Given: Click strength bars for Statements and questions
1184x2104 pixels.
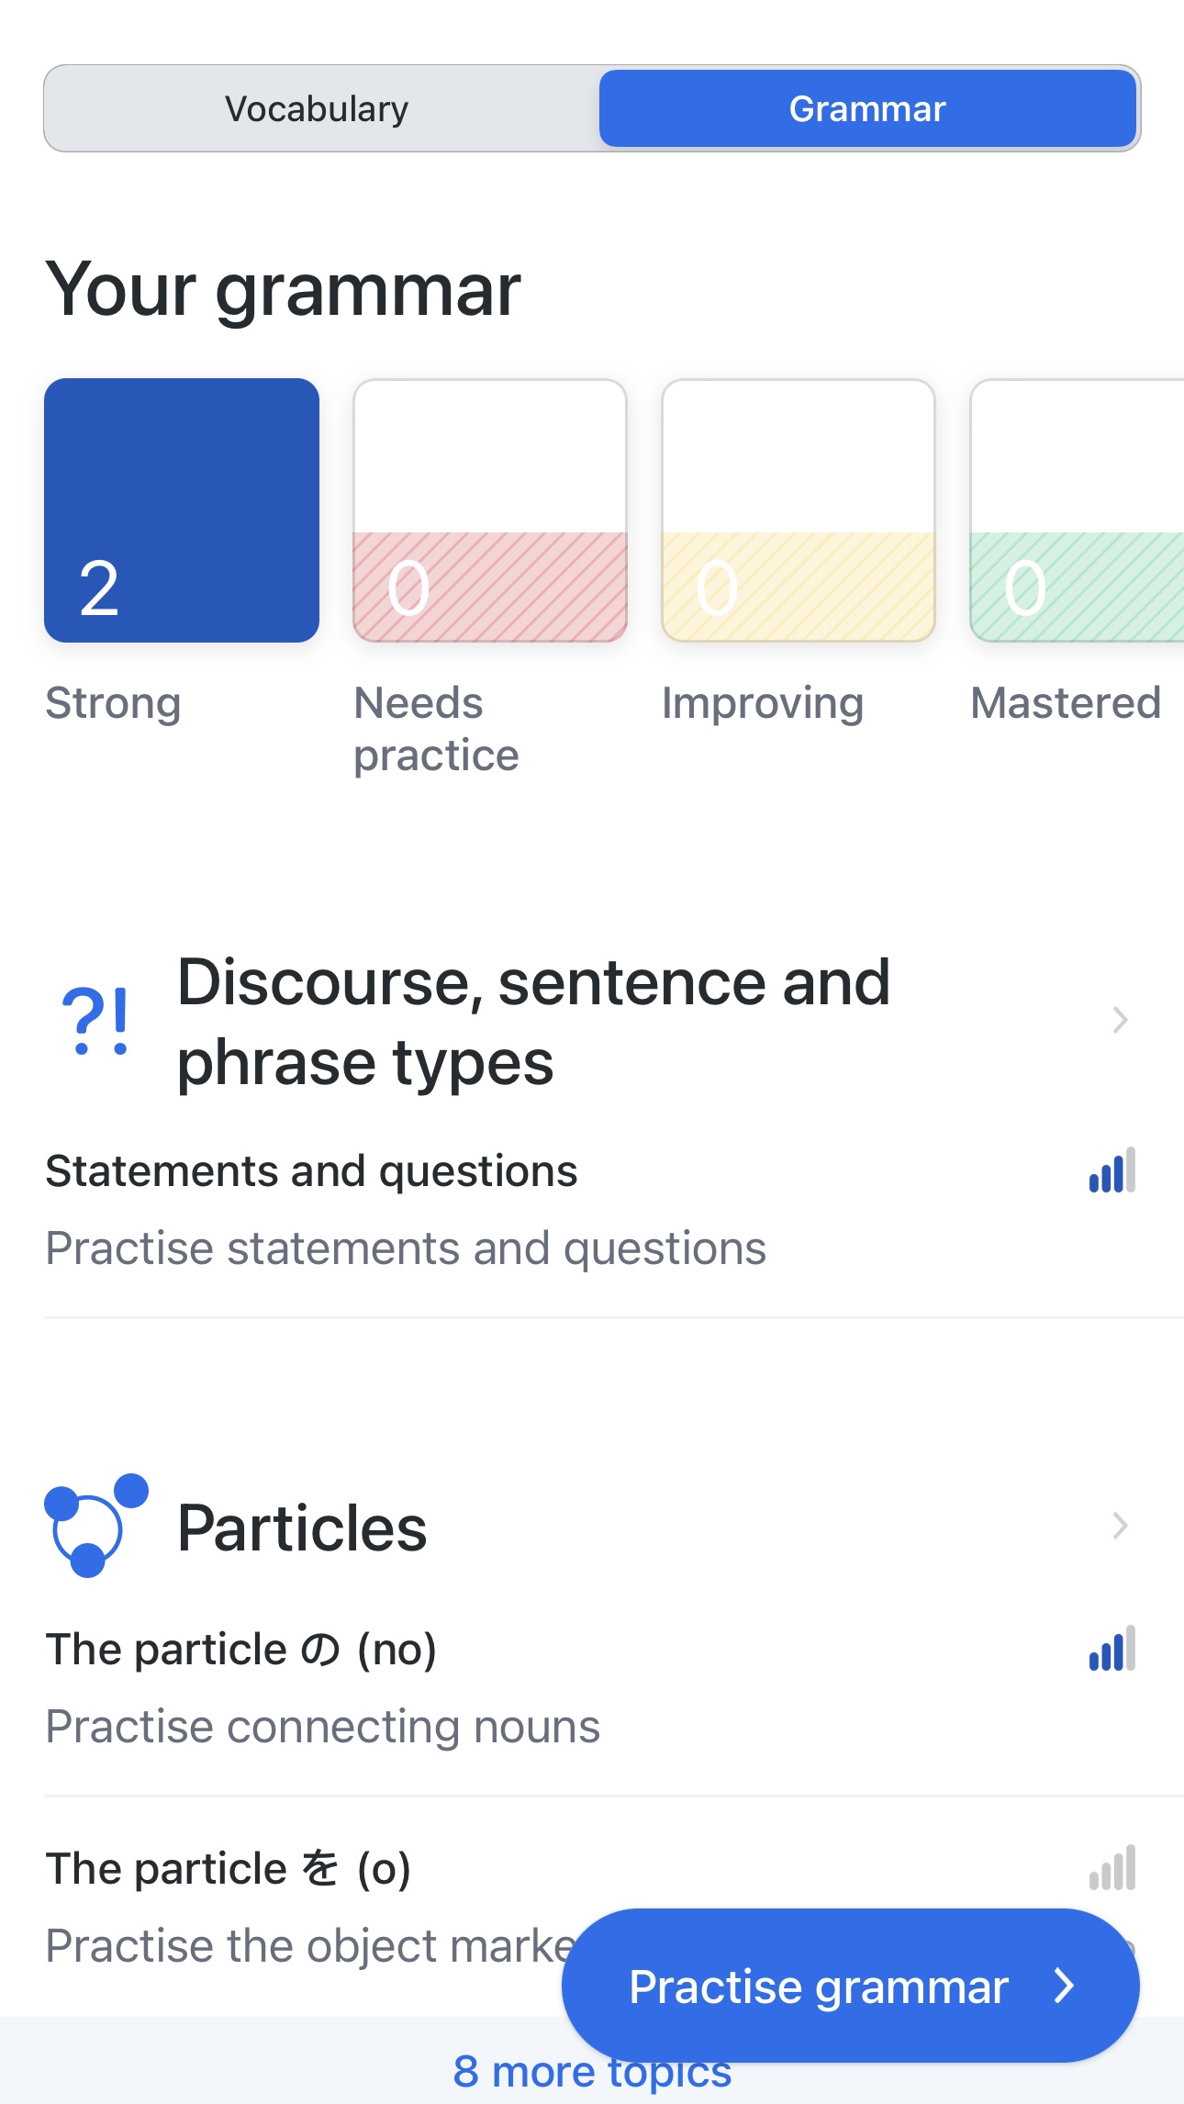Looking at the screenshot, I should point(1111,1171).
